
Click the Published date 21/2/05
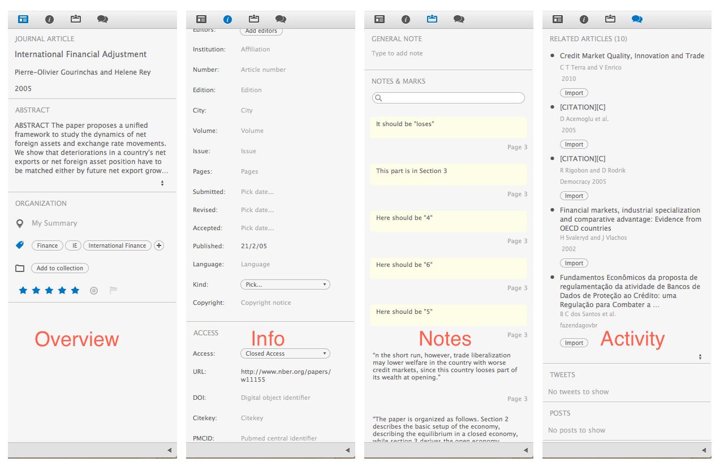coord(253,246)
